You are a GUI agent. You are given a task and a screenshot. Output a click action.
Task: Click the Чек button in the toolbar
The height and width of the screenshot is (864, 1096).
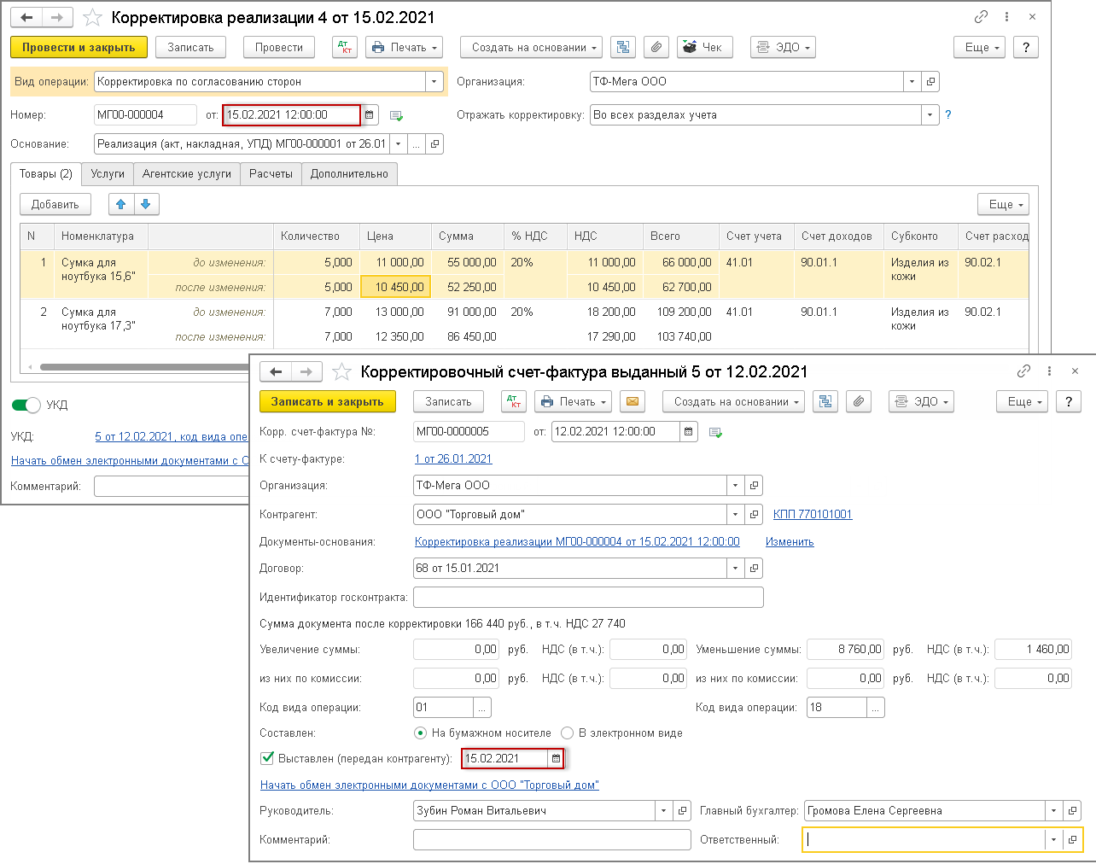coord(703,47)
